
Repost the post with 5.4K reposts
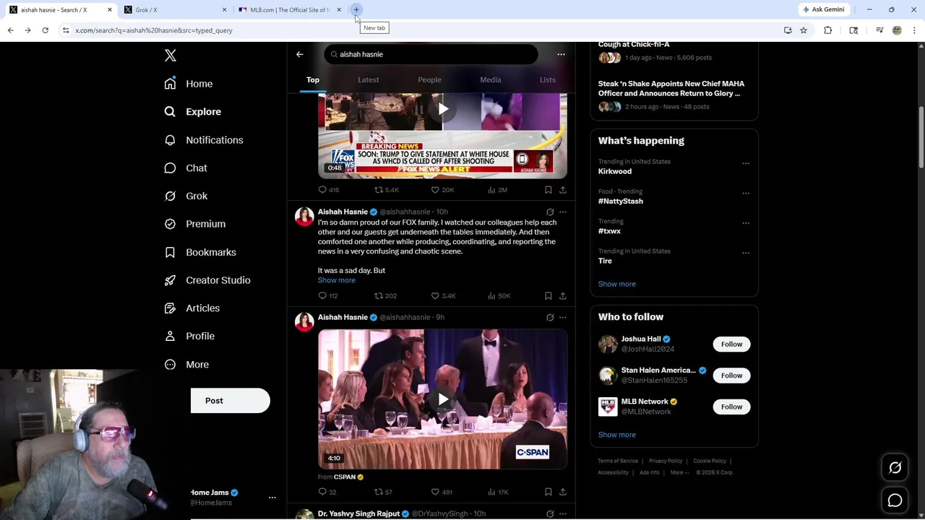coord(386,190)
